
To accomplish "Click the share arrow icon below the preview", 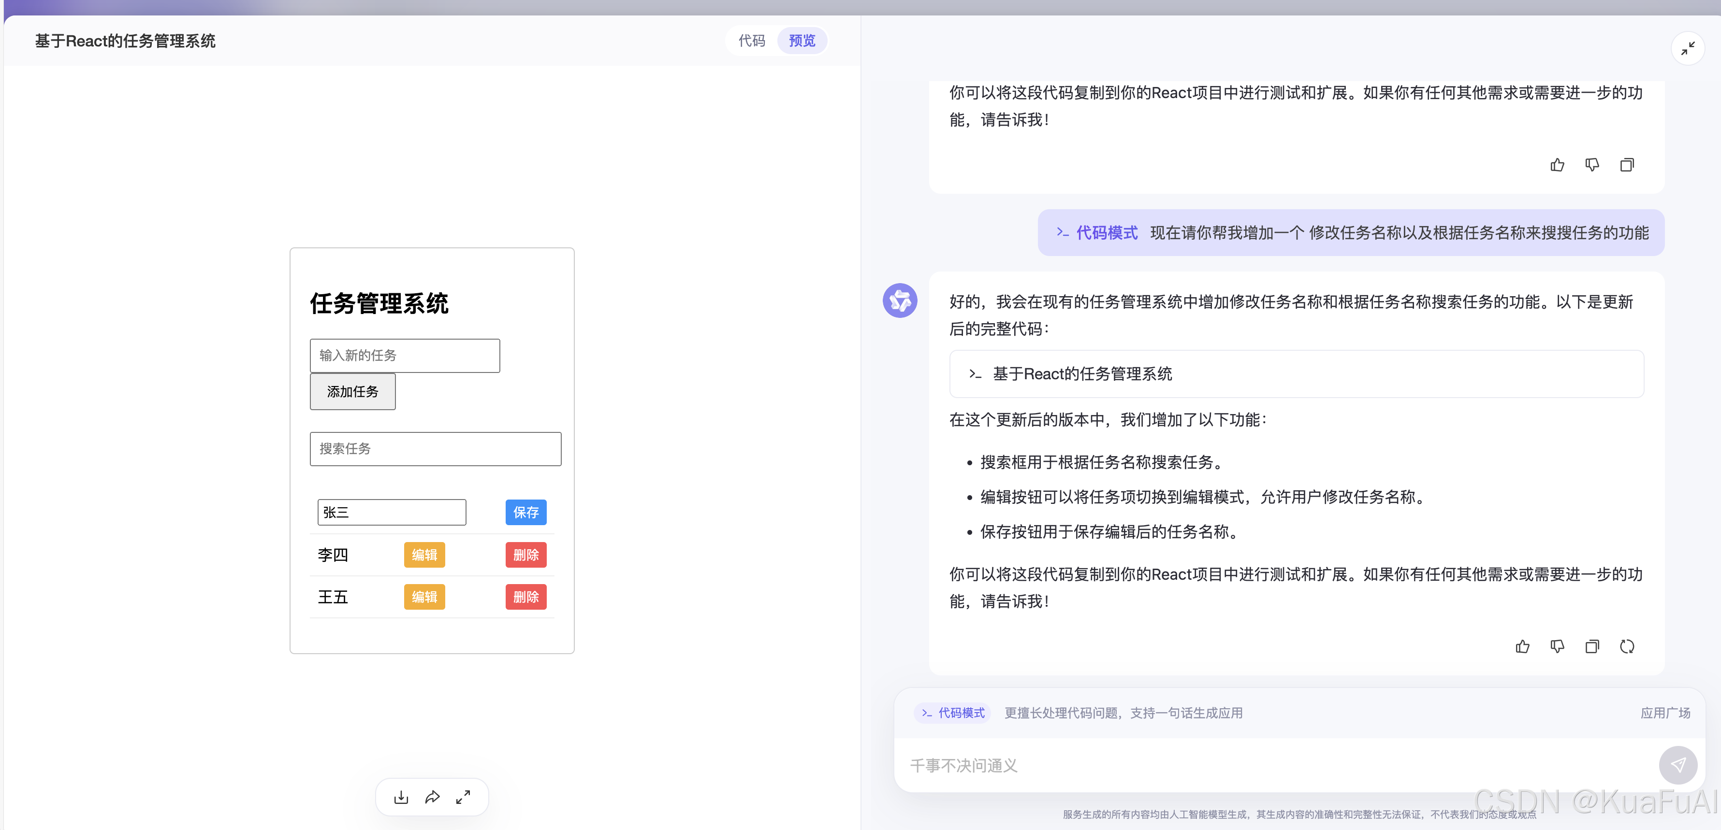I will (x=432, y=797).
